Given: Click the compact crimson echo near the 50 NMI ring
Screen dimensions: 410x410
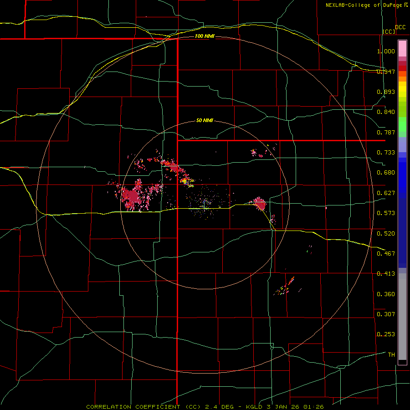Looking at the screenshot, I should click(260, 204).
